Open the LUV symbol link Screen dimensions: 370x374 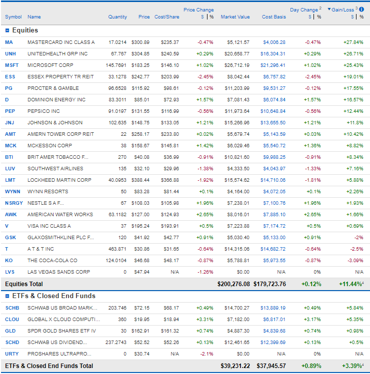10,168
